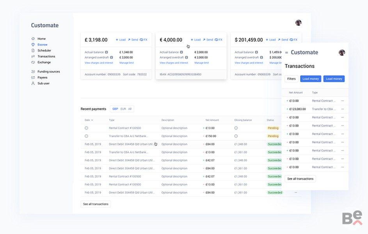368x234 pixels.
Task: Sort table by Date column arrow
Action: pyautogui.click(x=92, y=120)
